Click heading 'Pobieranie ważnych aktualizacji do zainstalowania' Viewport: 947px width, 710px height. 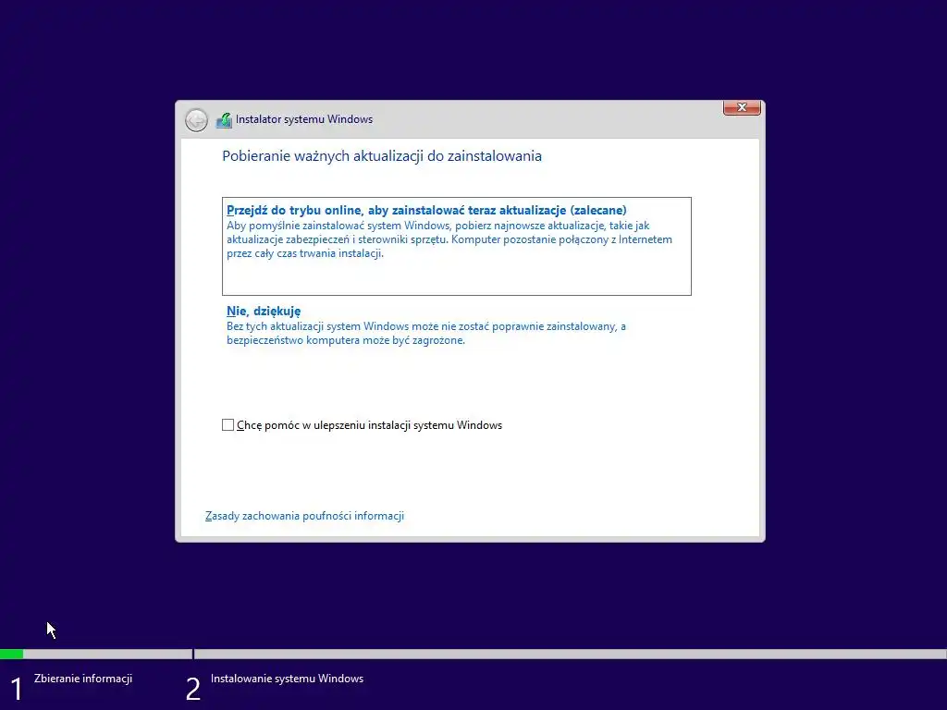pyautogui.click(x=382, y=155)
